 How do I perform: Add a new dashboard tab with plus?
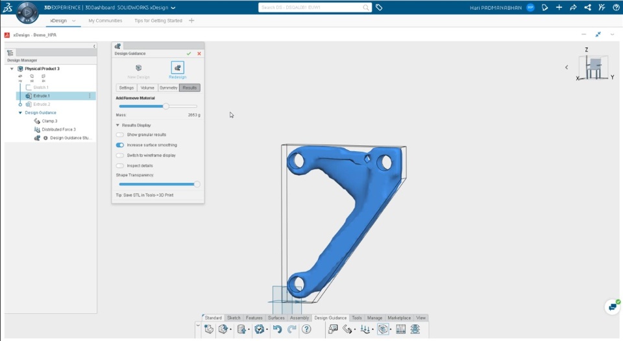(191, 21)
